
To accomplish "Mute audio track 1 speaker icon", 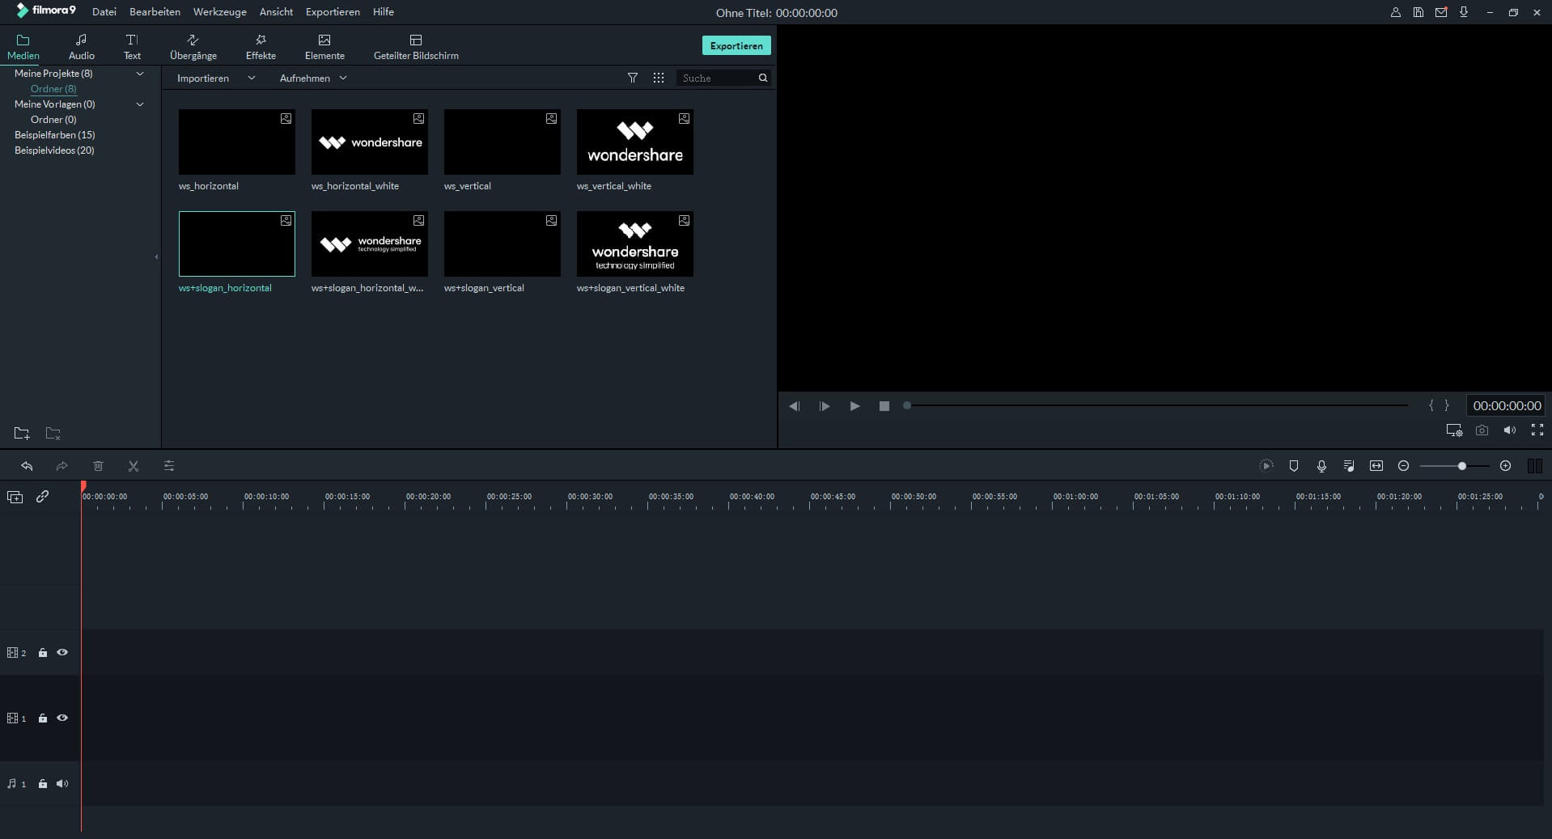I will pyautogui.click(x=62, y=783).
